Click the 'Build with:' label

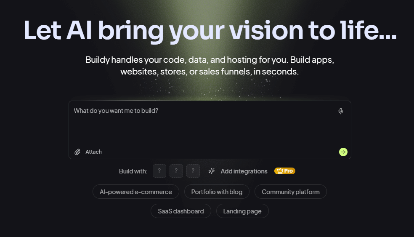click(133, 171)
